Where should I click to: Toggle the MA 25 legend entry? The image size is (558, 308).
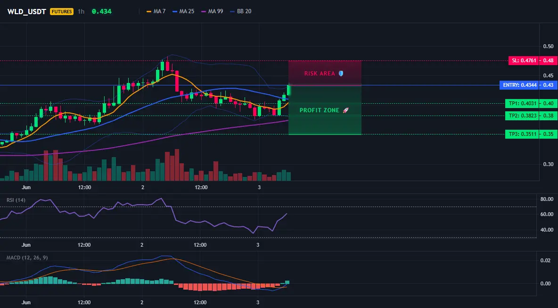(183, 11)
